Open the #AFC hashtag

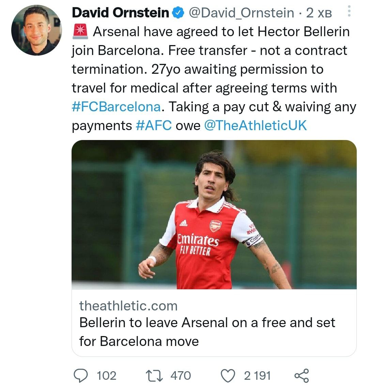coord(154,126)
